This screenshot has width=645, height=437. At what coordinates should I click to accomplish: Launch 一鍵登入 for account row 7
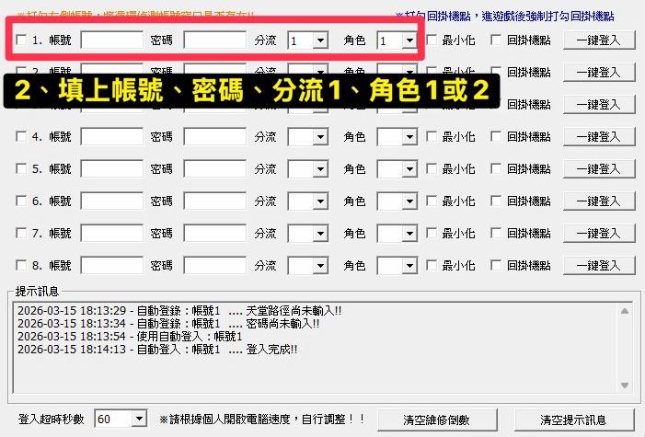(x=599, y=234)
